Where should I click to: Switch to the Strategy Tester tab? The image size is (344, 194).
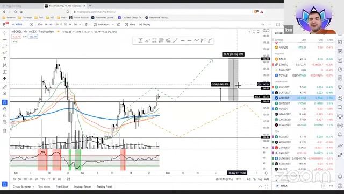click(82, 186)
